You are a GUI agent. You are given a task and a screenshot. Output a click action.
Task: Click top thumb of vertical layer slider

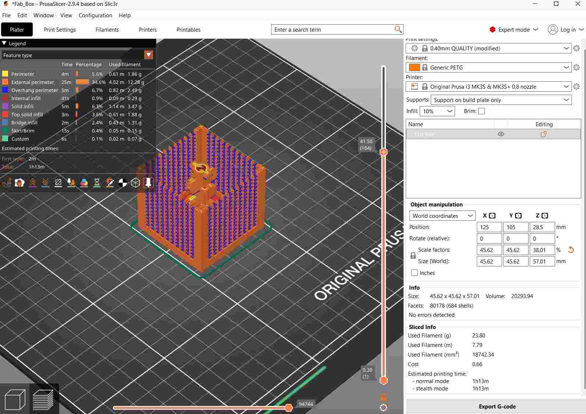[383, 152]
